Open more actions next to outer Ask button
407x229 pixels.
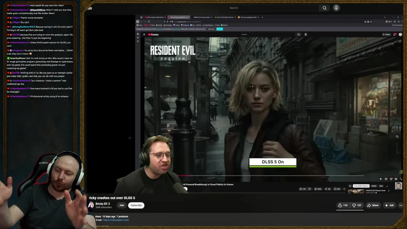point(401,205)
